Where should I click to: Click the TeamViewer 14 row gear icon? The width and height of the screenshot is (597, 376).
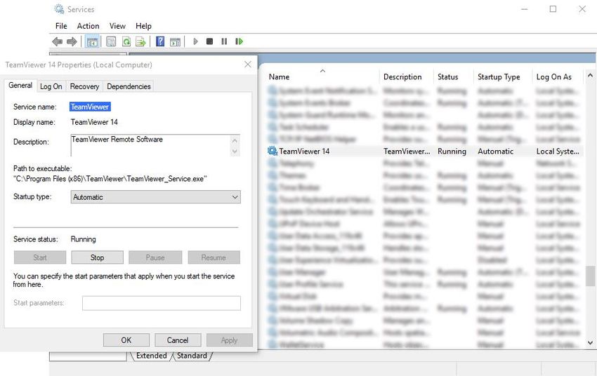[x=273, y=151]
